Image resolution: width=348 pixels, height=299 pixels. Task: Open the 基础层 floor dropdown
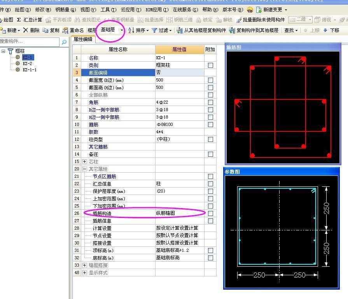pyautogui.click(x=122, y=30)
